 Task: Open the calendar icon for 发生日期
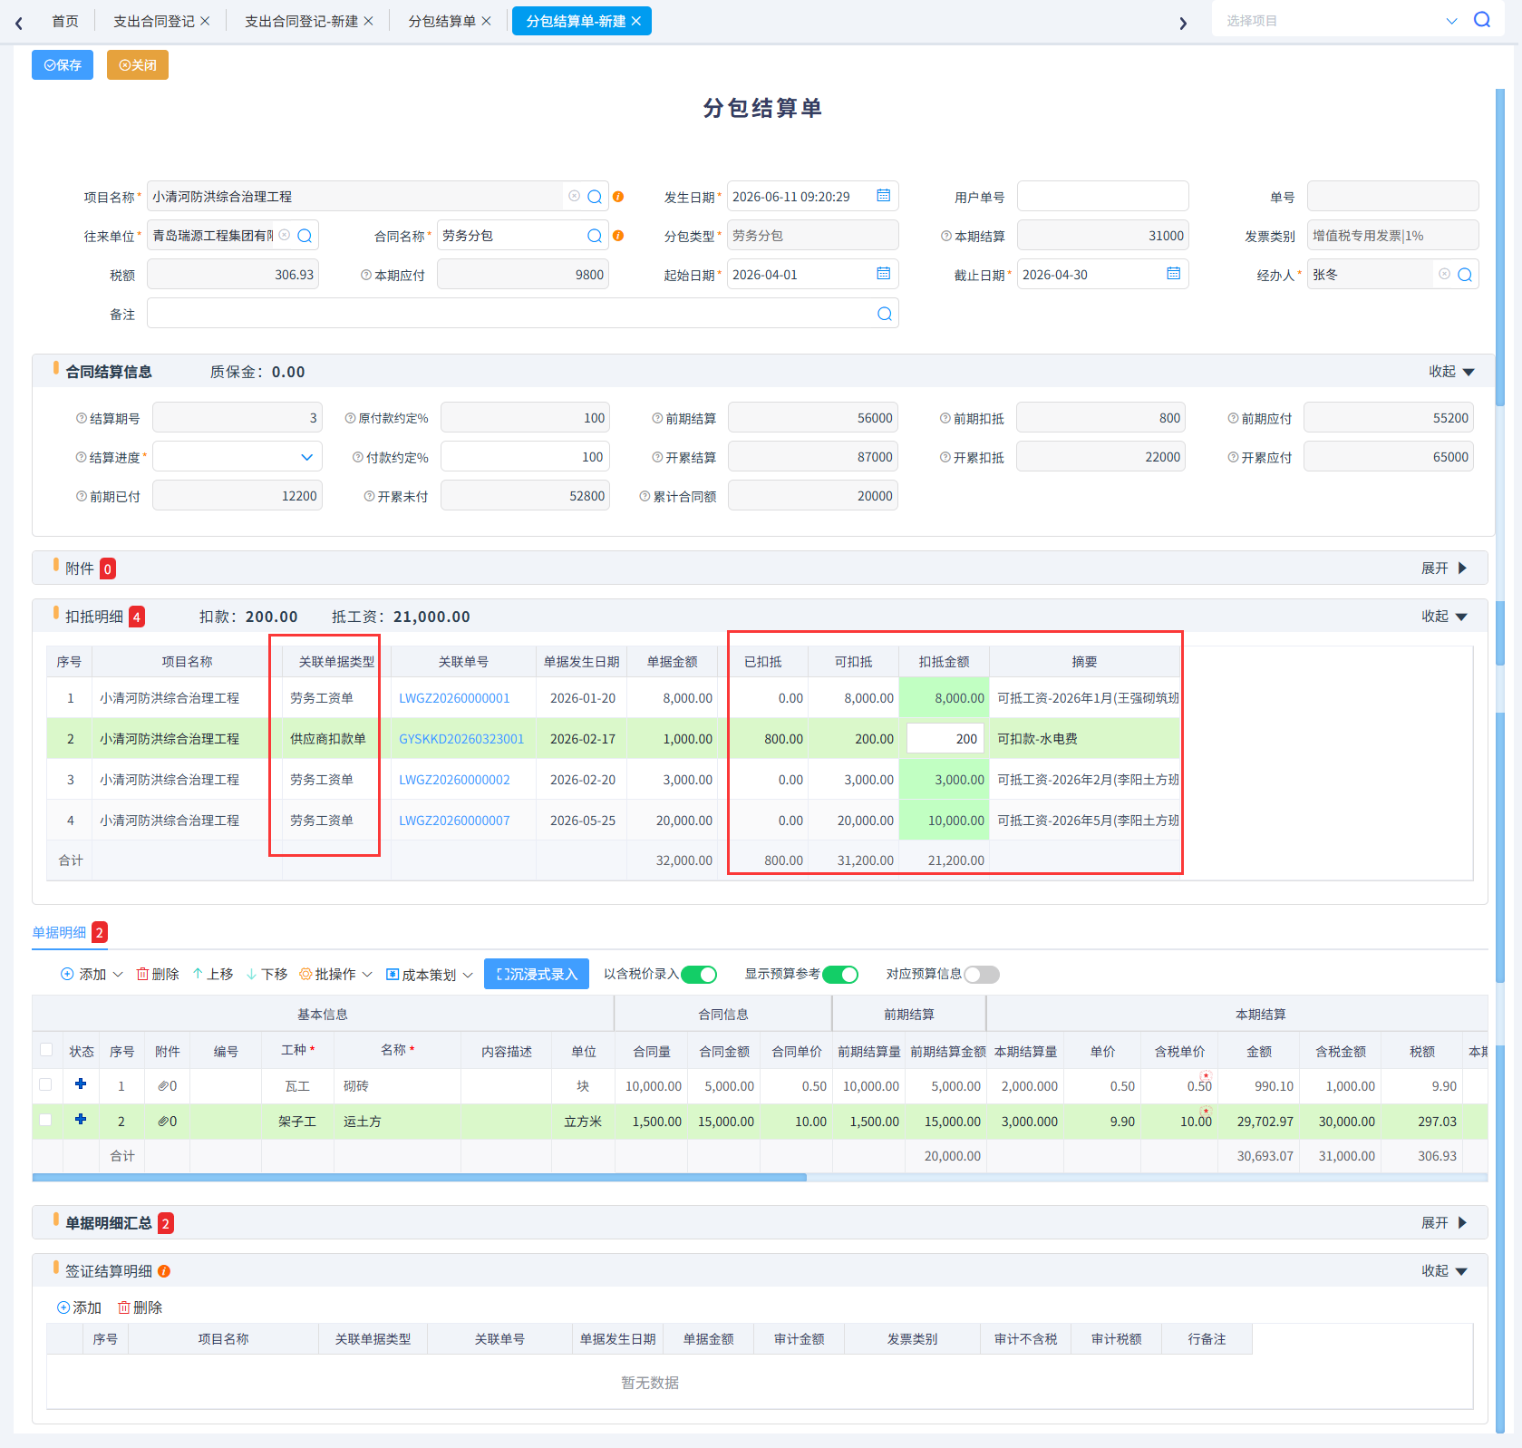[884, 196]
